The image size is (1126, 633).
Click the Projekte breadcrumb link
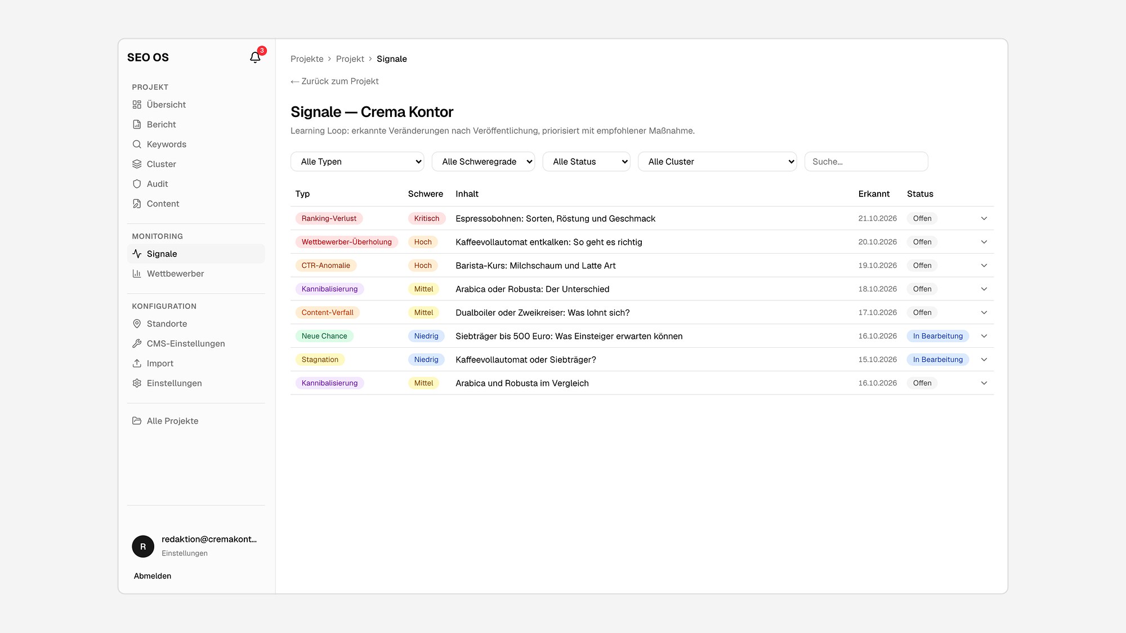(307, 59)
